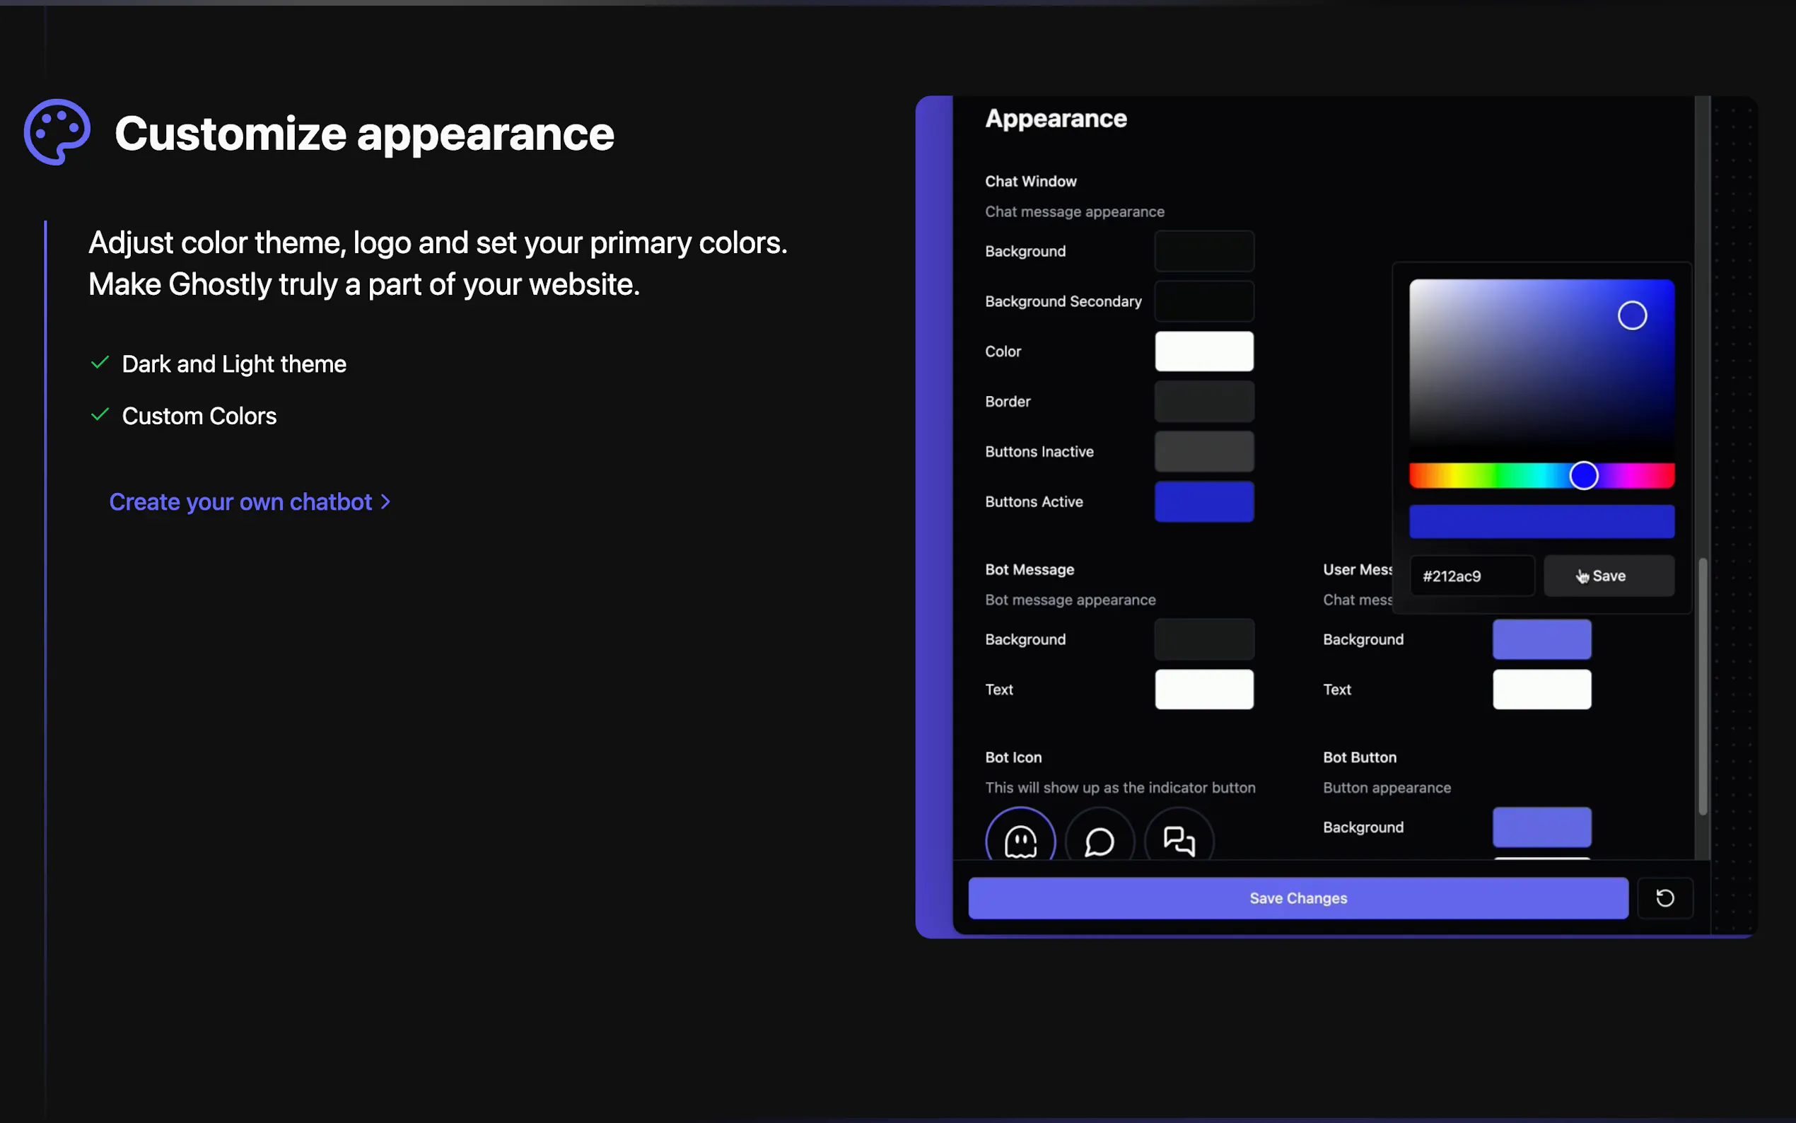
Task: Click the Save Changes button
Action: 1297,898
